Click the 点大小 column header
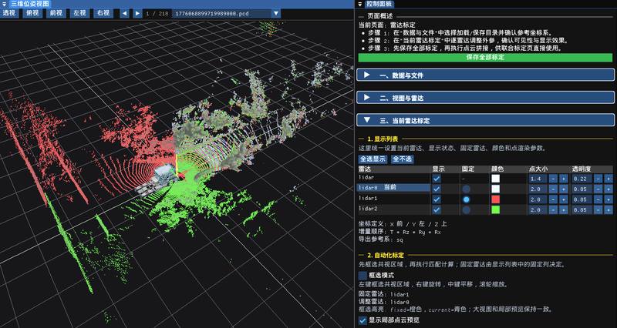Screen dimensions: 617x328 (x=538, y=169)
